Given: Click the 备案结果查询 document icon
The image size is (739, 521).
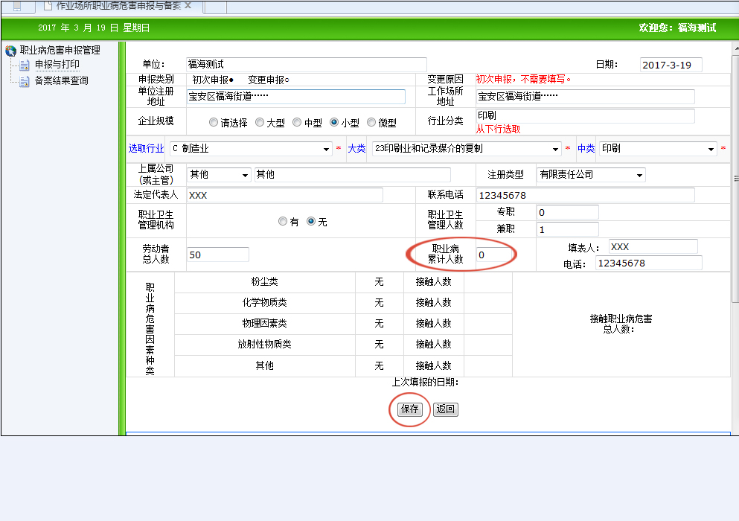Looking at the screenshot, I should (25, 80).
